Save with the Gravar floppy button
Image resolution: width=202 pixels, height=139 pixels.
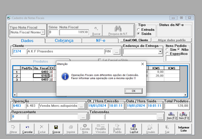click(x=56, y=129)
